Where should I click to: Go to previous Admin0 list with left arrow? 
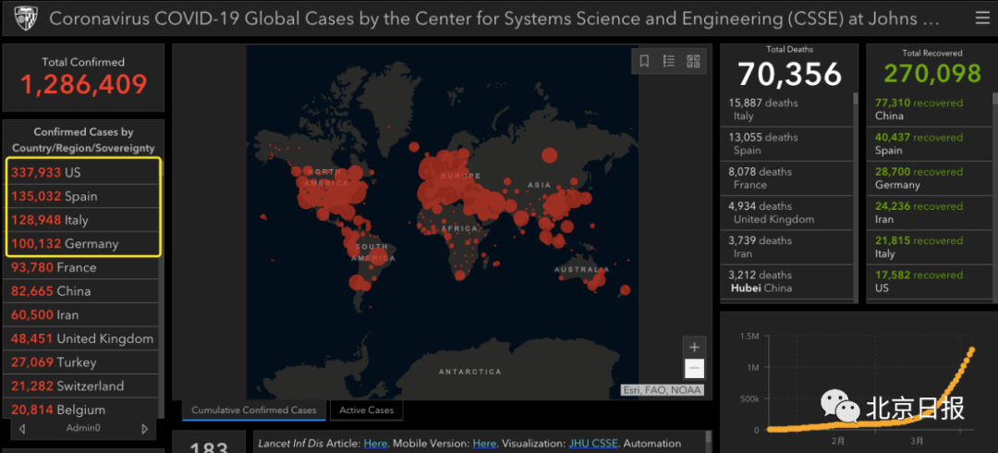coord(22,429)
